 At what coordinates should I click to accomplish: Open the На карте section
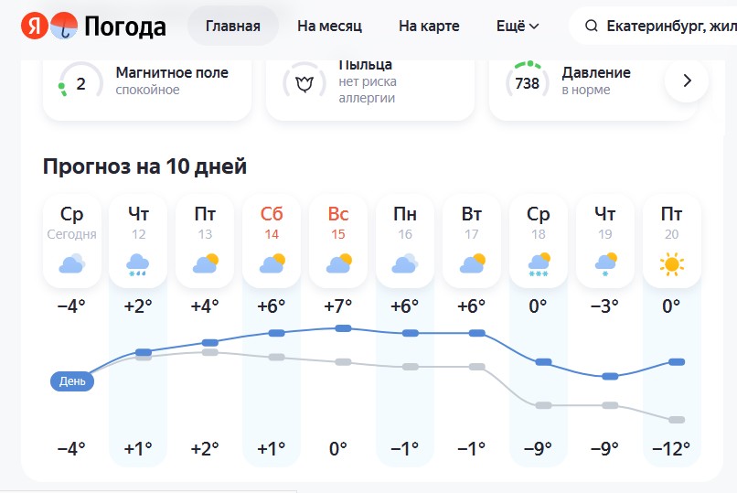coord(429,26)
